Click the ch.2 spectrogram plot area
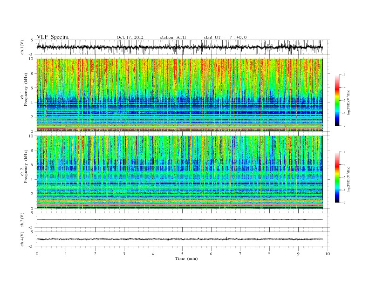The image size is (369, 285). coord(179,172)
